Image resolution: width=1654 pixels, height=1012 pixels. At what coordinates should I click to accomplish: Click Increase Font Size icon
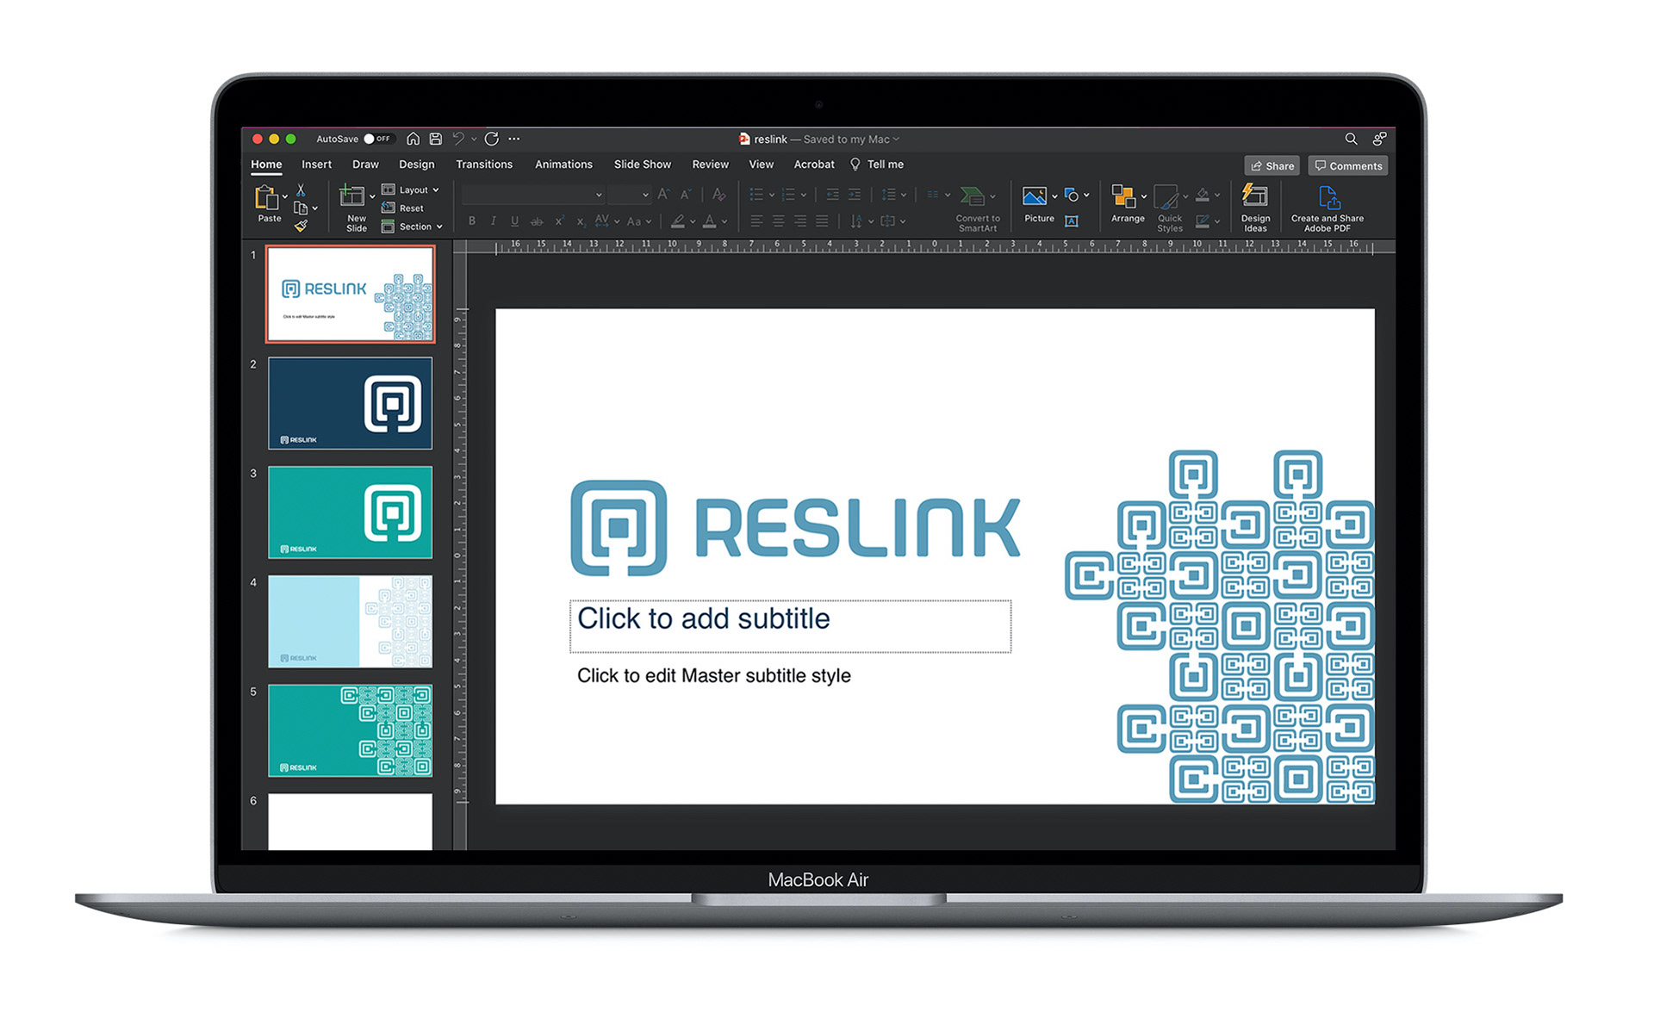(663, 195)
